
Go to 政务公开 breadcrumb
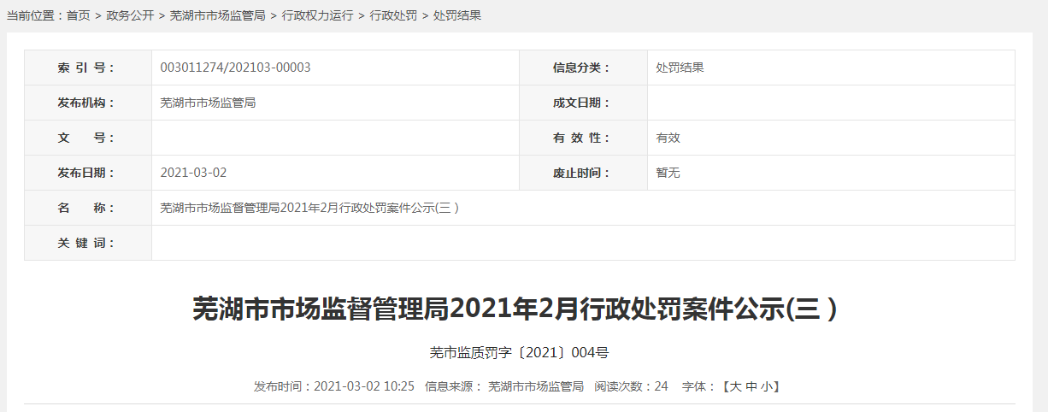click(130, 15)
